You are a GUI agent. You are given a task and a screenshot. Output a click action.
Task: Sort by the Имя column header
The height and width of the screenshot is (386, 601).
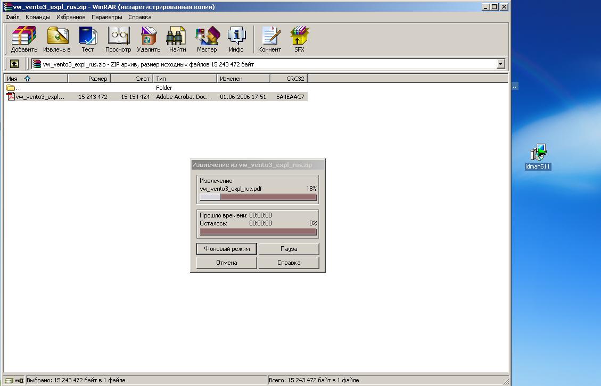click(x=36, y=79)
